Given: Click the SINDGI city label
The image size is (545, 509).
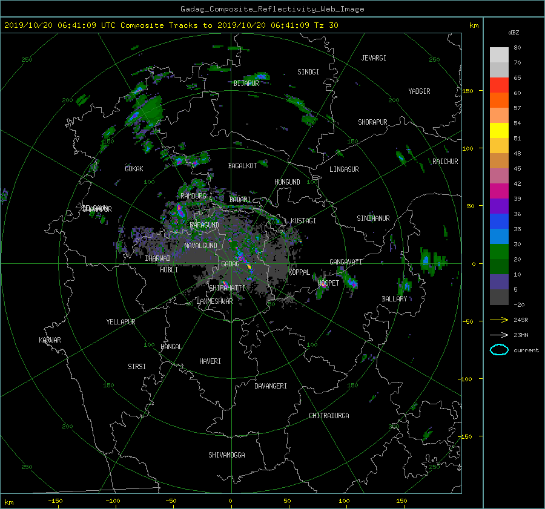Looking at the screenshot, I should (x=308, y=72).
